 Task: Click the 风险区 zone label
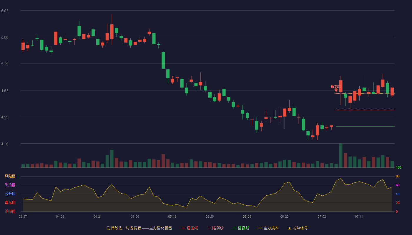[10, 176]
